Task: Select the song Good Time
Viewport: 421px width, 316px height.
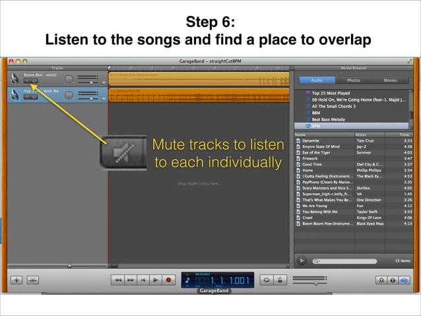Action: (353, 164)
